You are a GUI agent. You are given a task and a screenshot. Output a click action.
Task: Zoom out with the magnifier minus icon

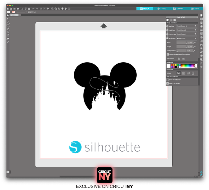point(56,9)
